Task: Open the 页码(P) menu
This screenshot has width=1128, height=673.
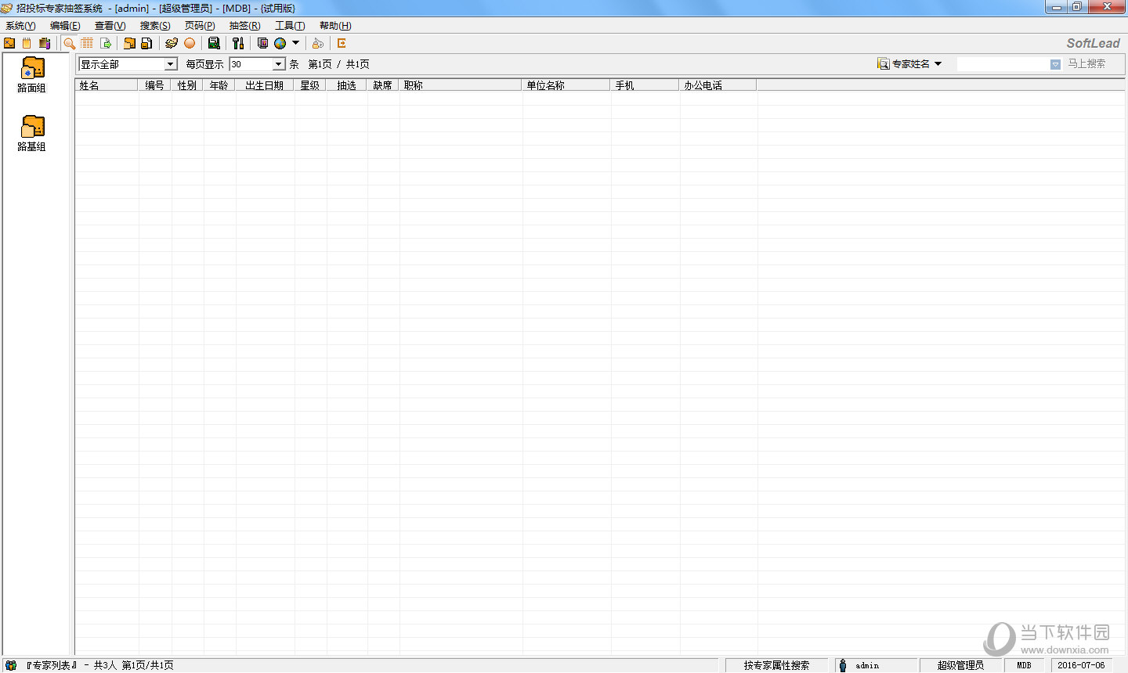Action: click(200, 26)
